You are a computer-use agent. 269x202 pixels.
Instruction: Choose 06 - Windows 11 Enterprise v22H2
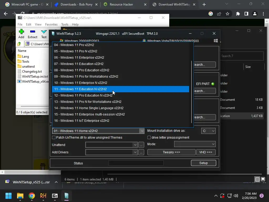pos(121,58)
